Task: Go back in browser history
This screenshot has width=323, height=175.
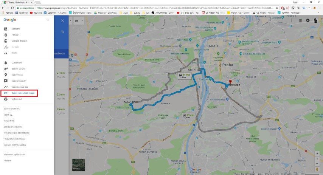Action: pos(3,8)
